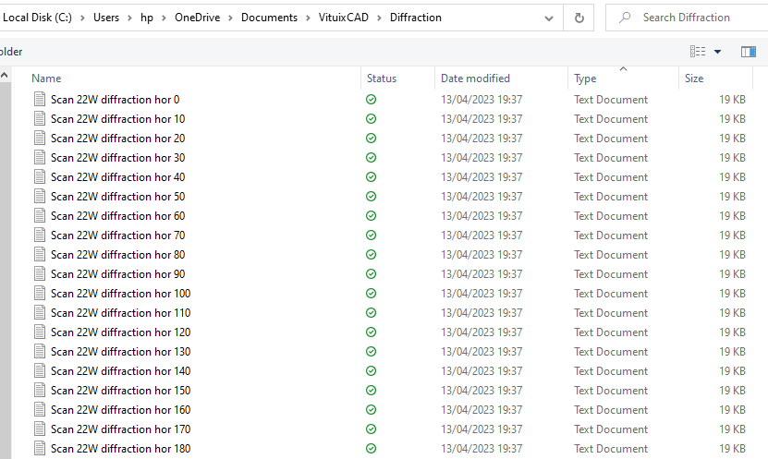Click the search magnifier icon
The height and width of the screenshot is (459, 768).
tap(625, 18)
